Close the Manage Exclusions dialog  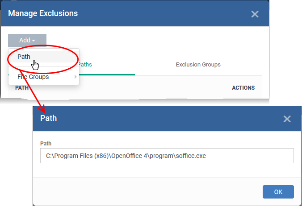(x=255, y=14)
